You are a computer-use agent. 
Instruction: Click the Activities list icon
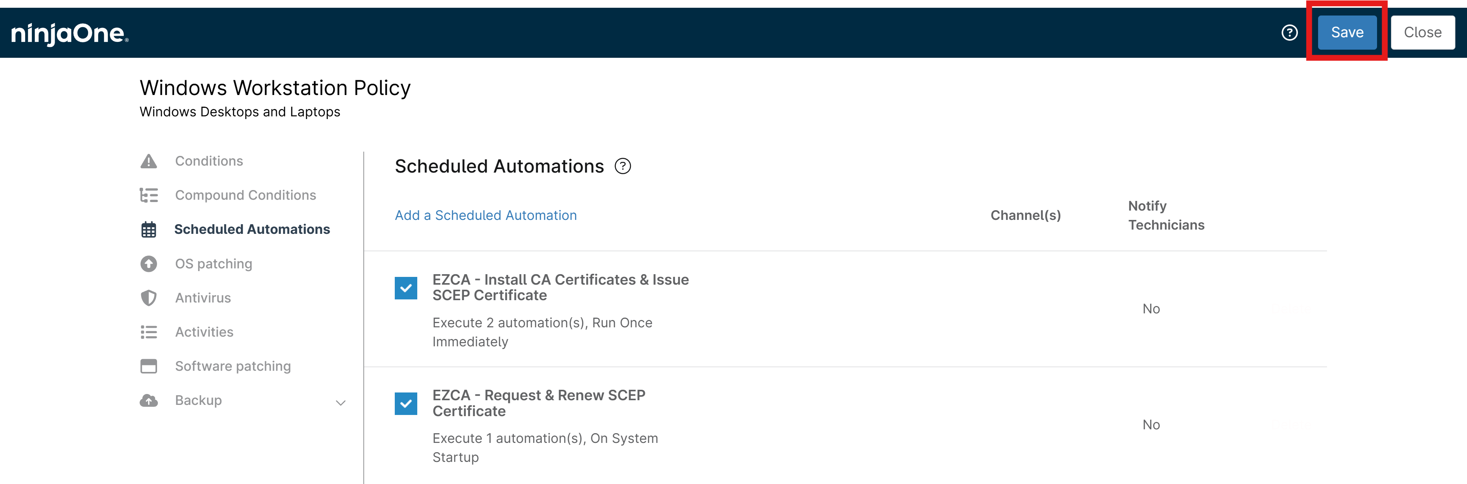coord(149,332)
